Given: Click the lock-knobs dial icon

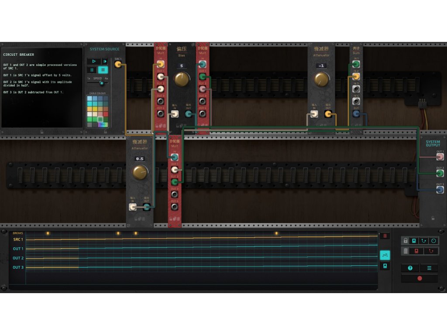Looking at the screenshot, I should pyautogui.click(x=433, y=241).
